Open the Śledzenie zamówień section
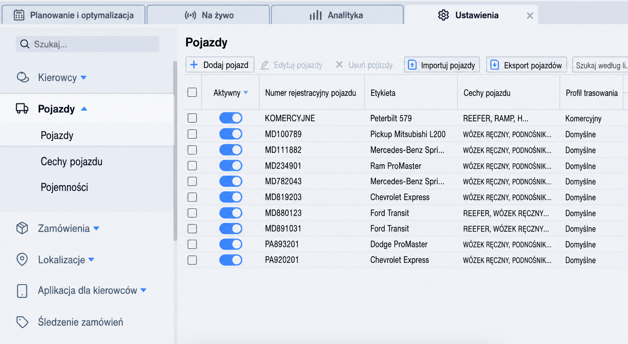Image resolution: width=628 pixels, height=344 pixels. click(x=81, y=322)
